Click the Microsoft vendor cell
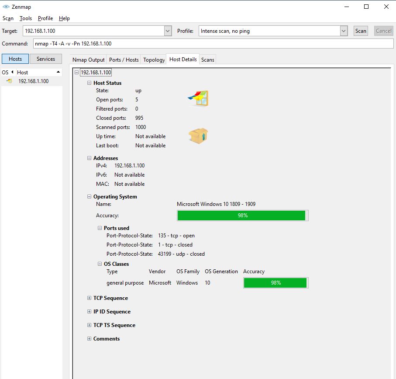The width and height of the screenshot is (396, 379). pos(160,283)
